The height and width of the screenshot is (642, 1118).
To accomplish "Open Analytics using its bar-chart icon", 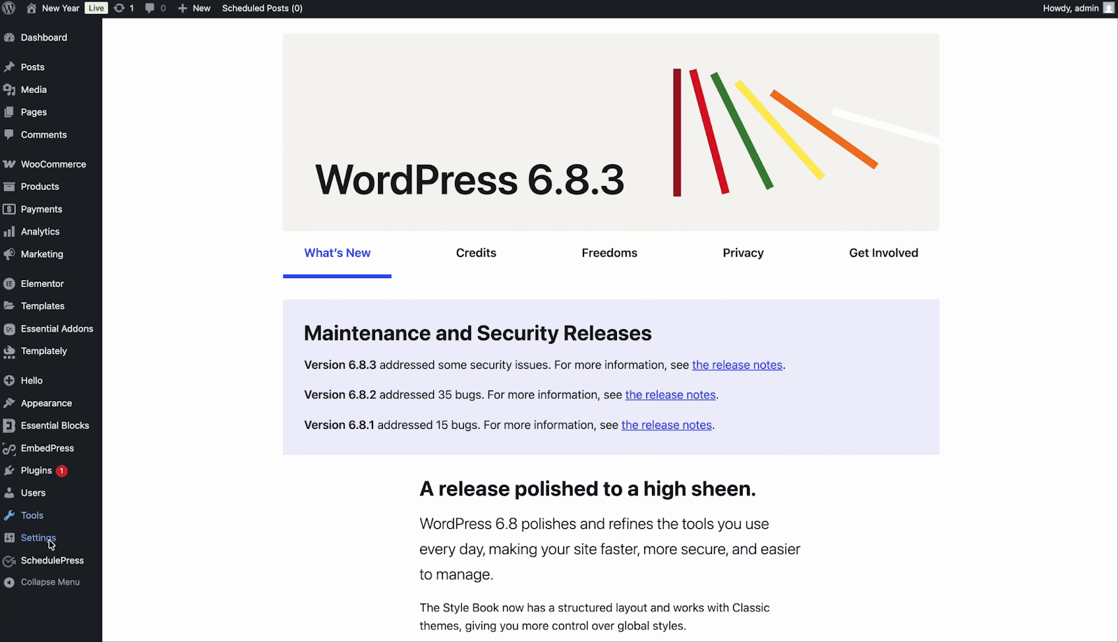I will pos(10,231).
